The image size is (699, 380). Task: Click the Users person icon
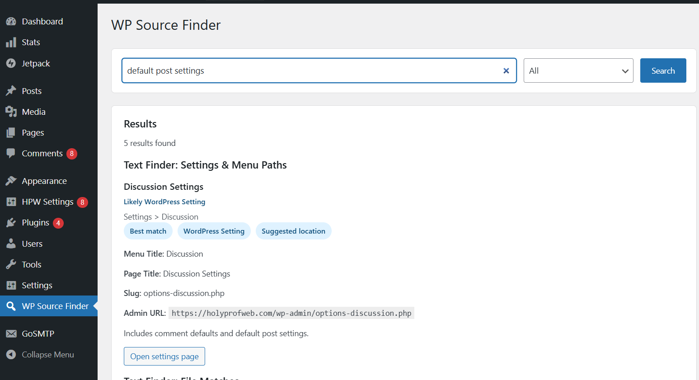(11, 244)
